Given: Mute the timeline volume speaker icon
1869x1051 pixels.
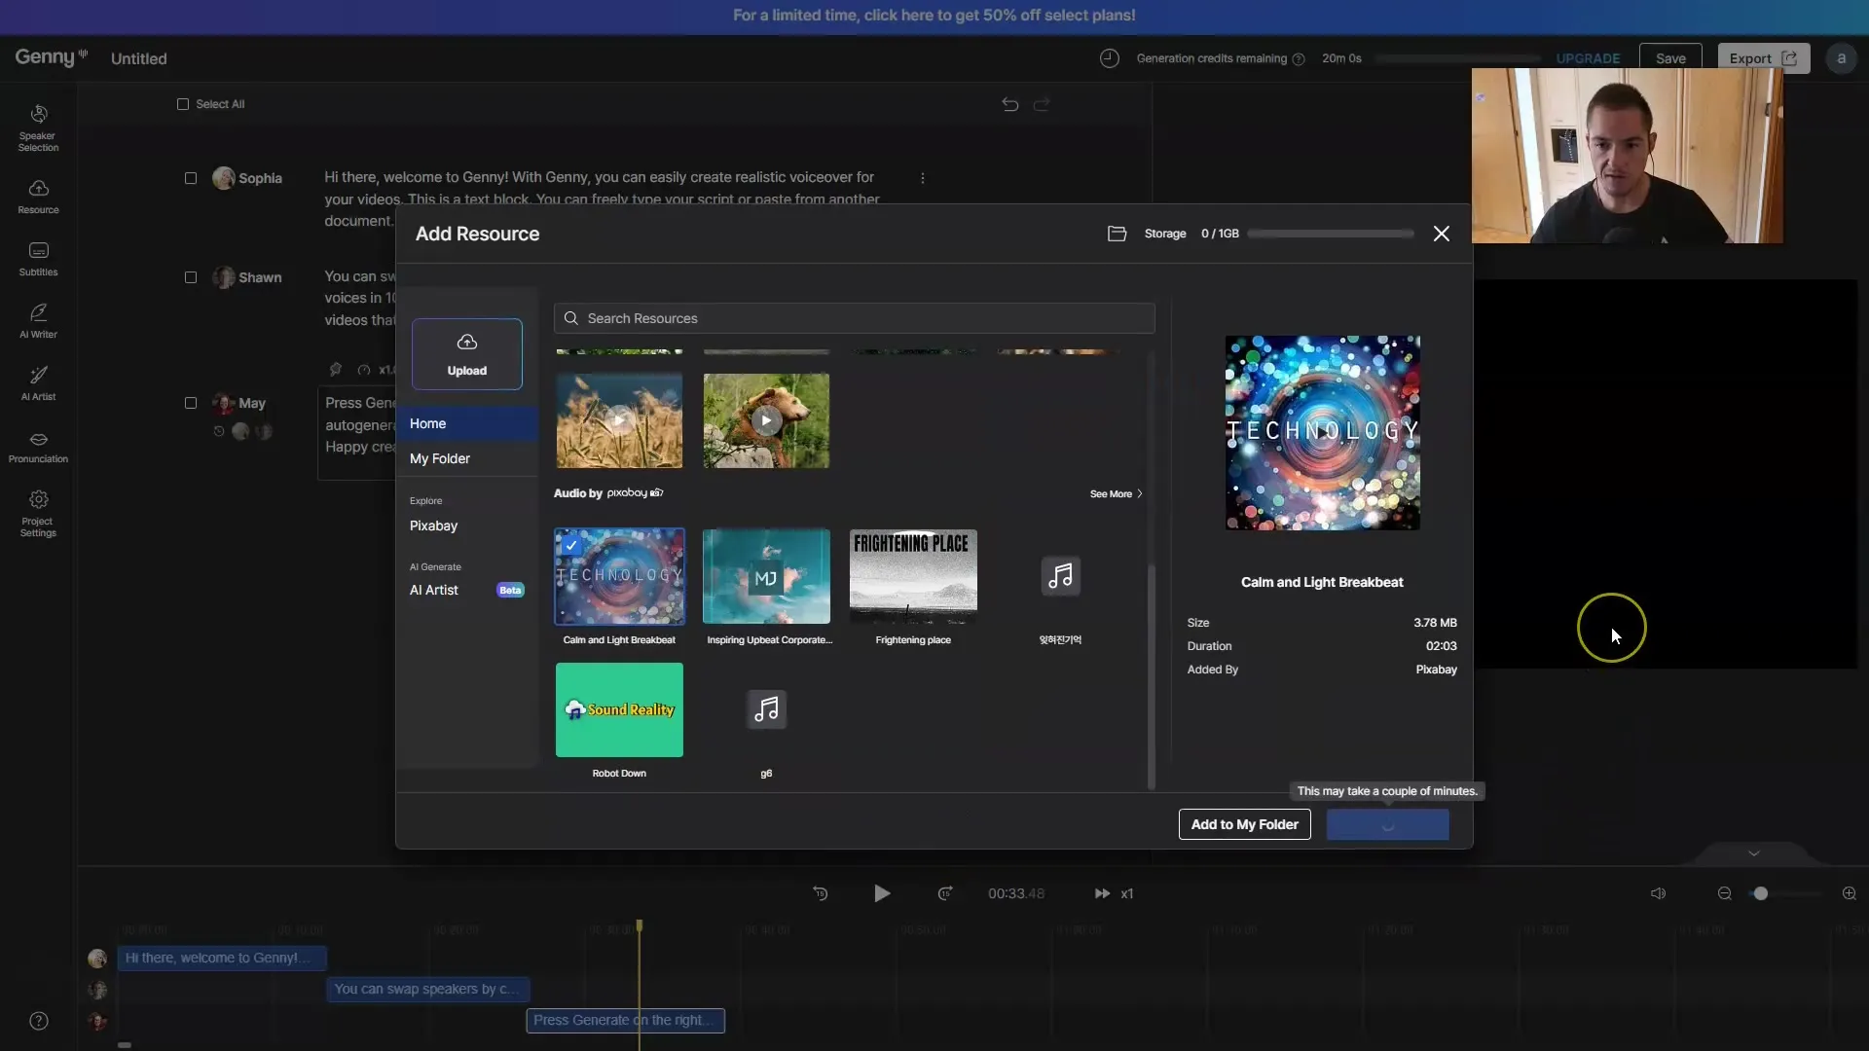Looking at the screenshot, I should point(1658,893).
